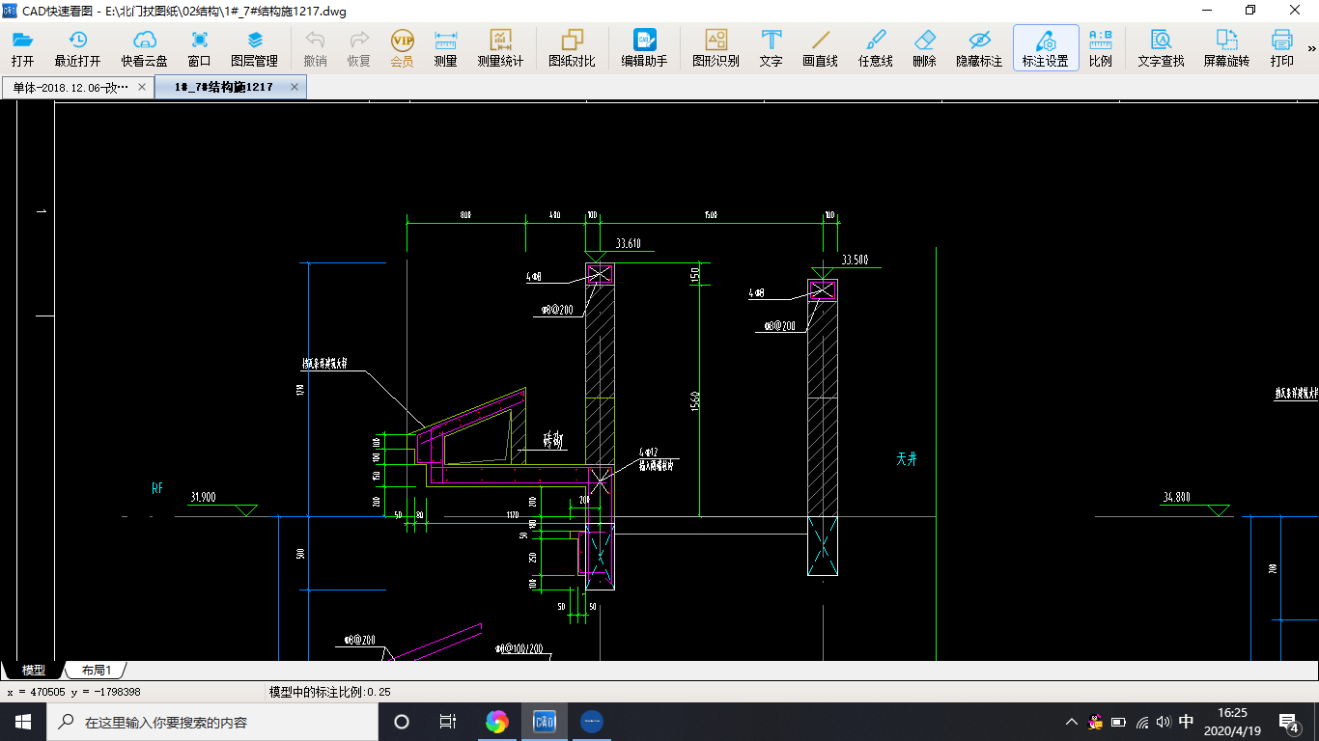This screenshot has height=741, width=1319.
Task: Click the 模型中的标注比例:0.25 status text
Action: point(329,692)
